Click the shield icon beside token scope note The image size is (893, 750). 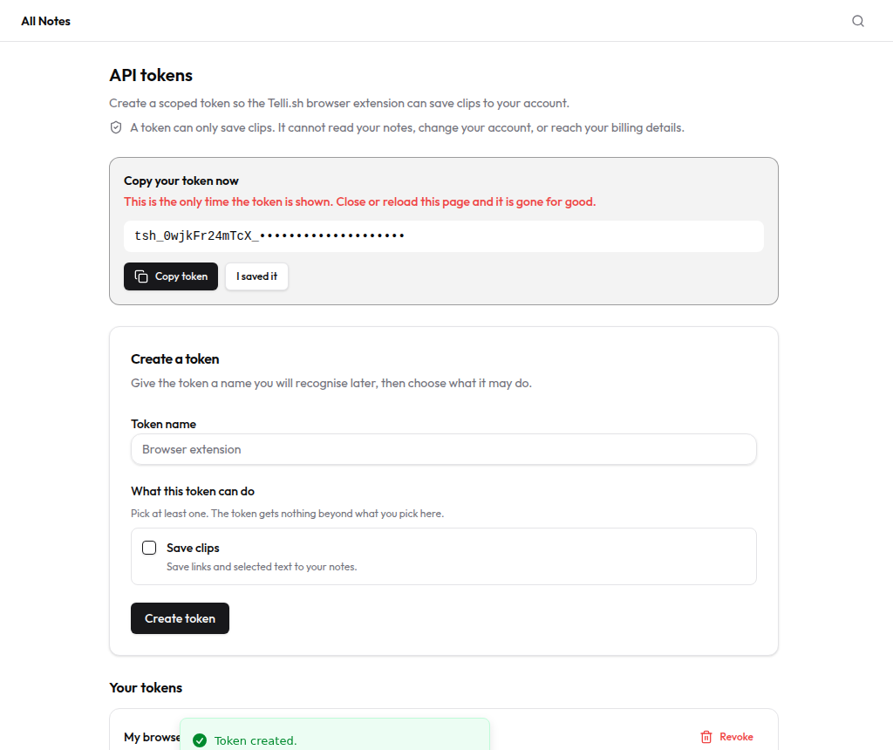tap(116, 127)
